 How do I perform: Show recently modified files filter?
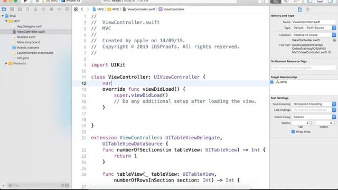[62, 185]
